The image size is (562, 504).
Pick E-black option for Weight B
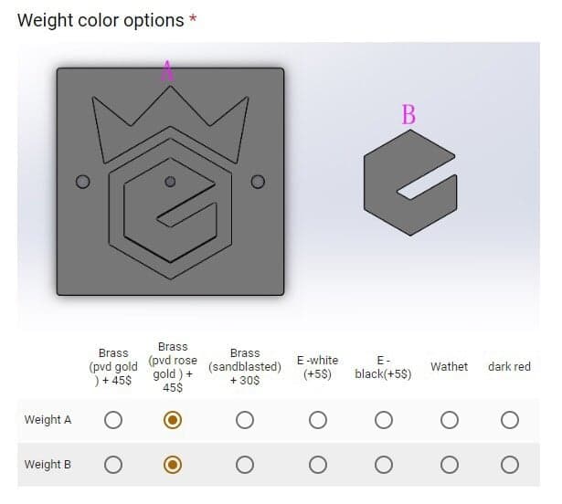(384, 465)
